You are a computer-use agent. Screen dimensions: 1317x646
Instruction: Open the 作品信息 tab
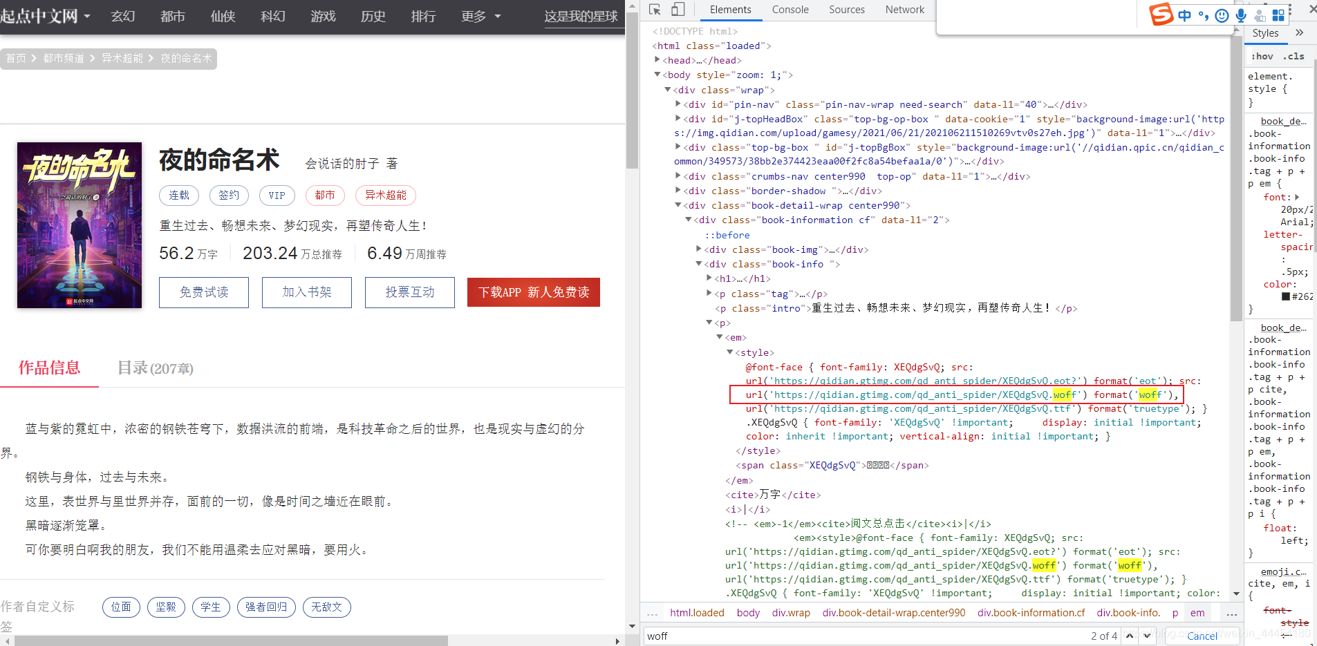pos(49,368)
